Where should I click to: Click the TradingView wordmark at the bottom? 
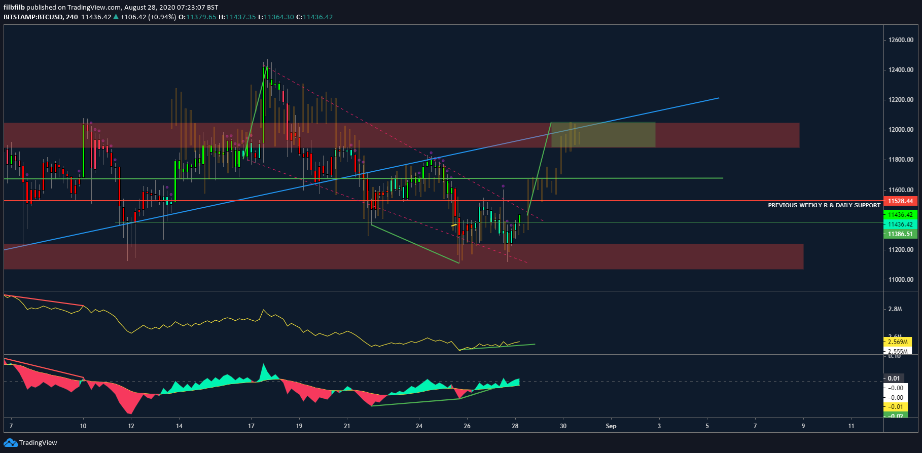click(38, 443)
